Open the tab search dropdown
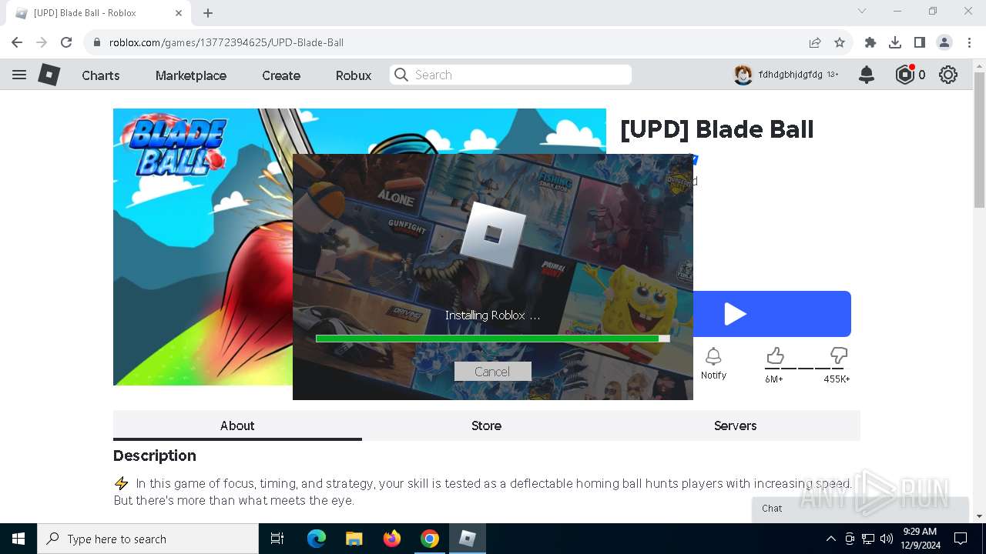 (862, 12)
